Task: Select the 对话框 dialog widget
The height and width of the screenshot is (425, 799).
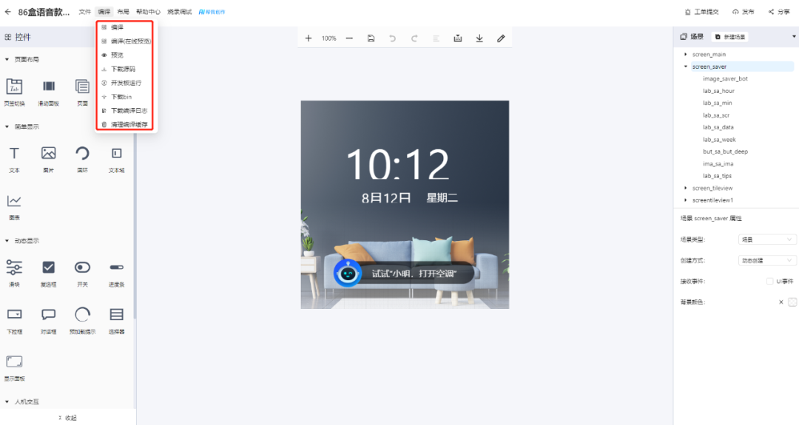Action: (x=48, y=321)
